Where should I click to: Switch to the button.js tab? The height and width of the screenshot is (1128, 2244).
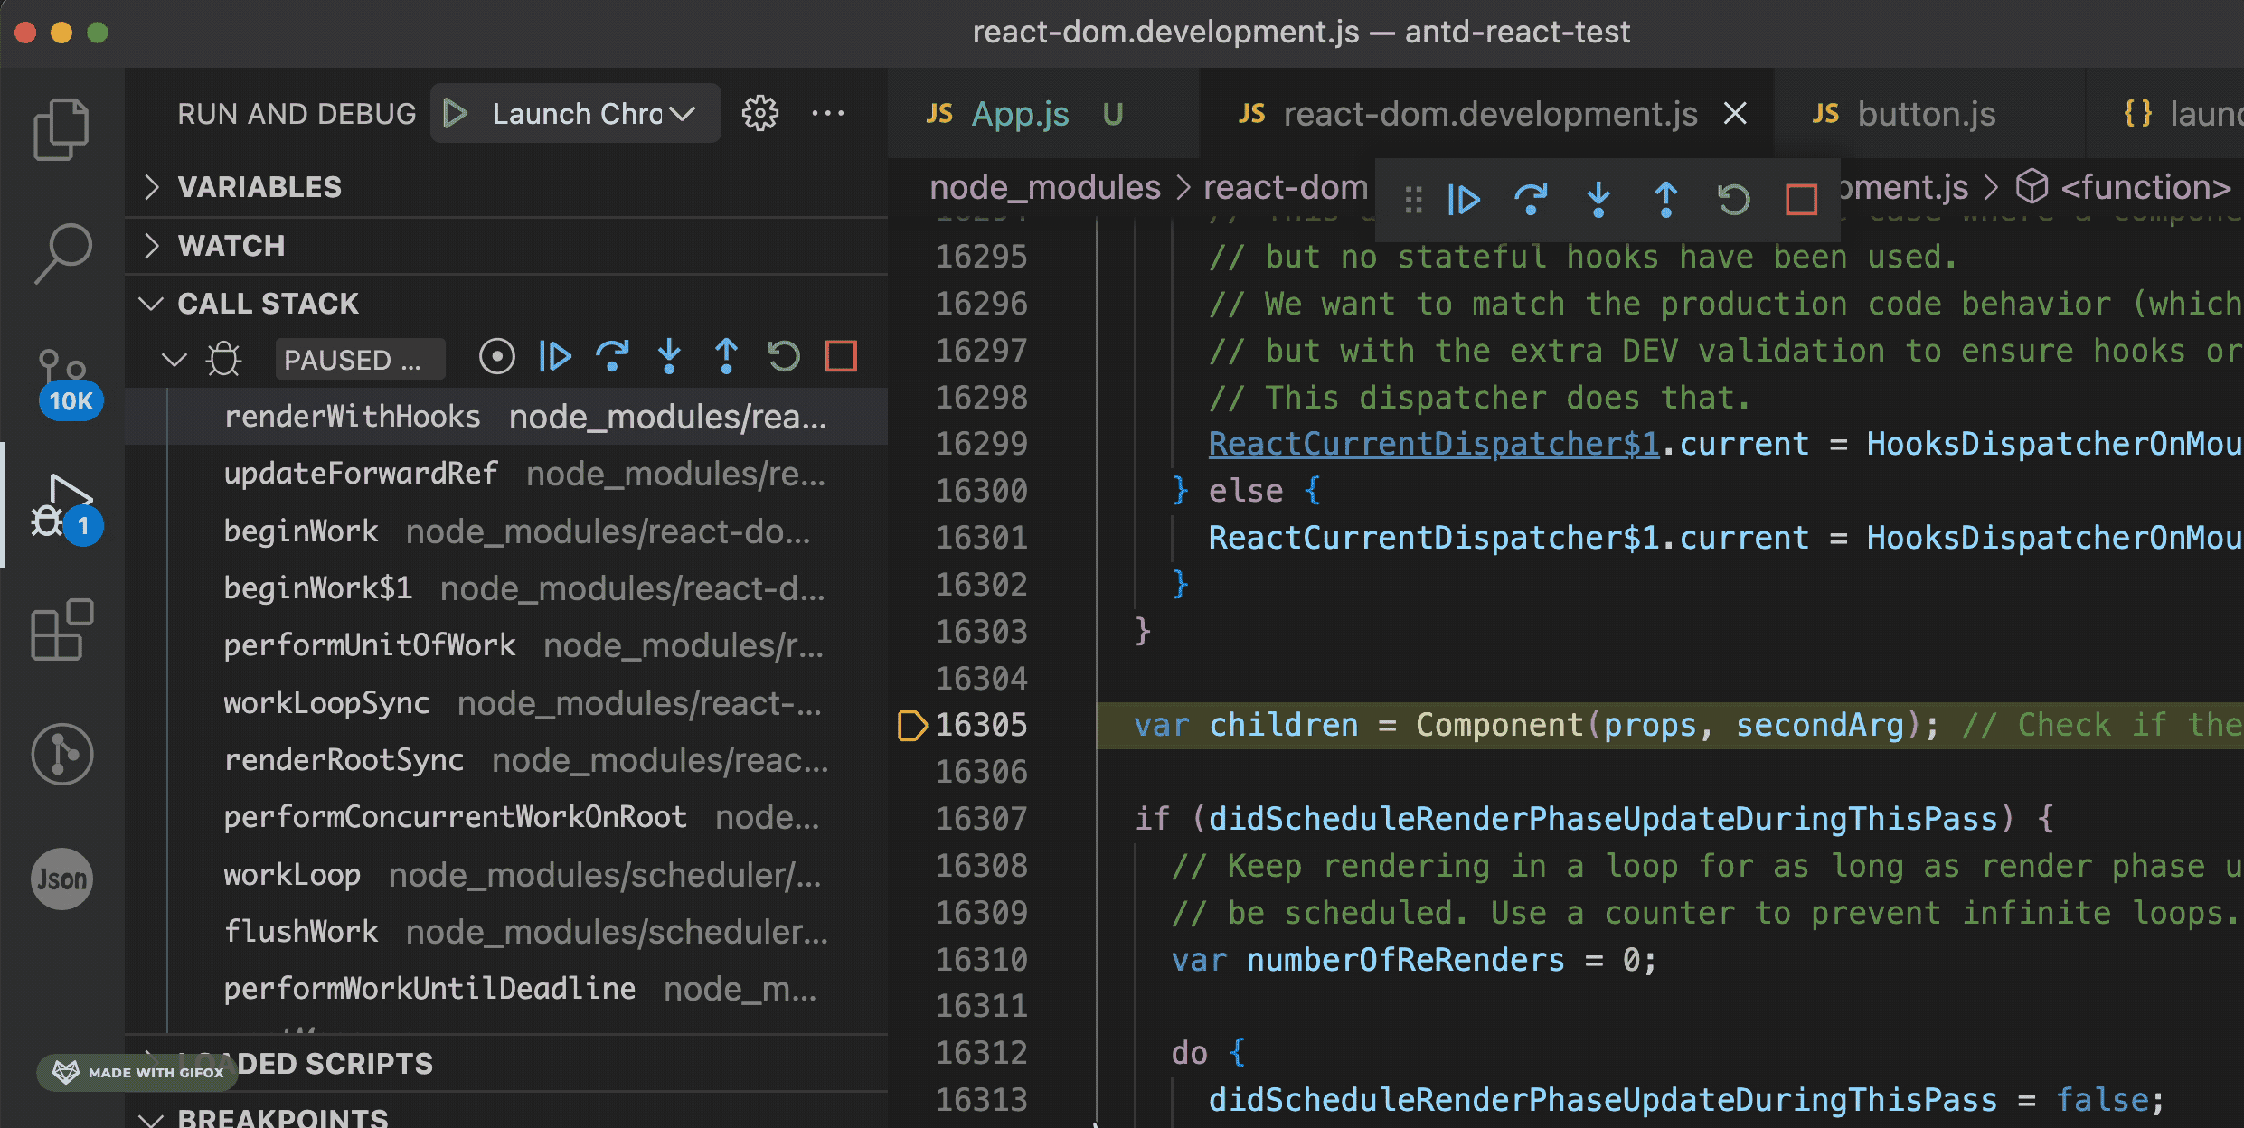pos(1926,114)
